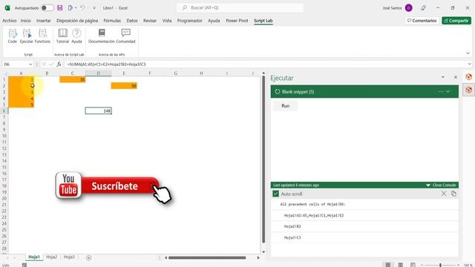
Task: Click the Save icon in title bar
Action: coord(60,8)
